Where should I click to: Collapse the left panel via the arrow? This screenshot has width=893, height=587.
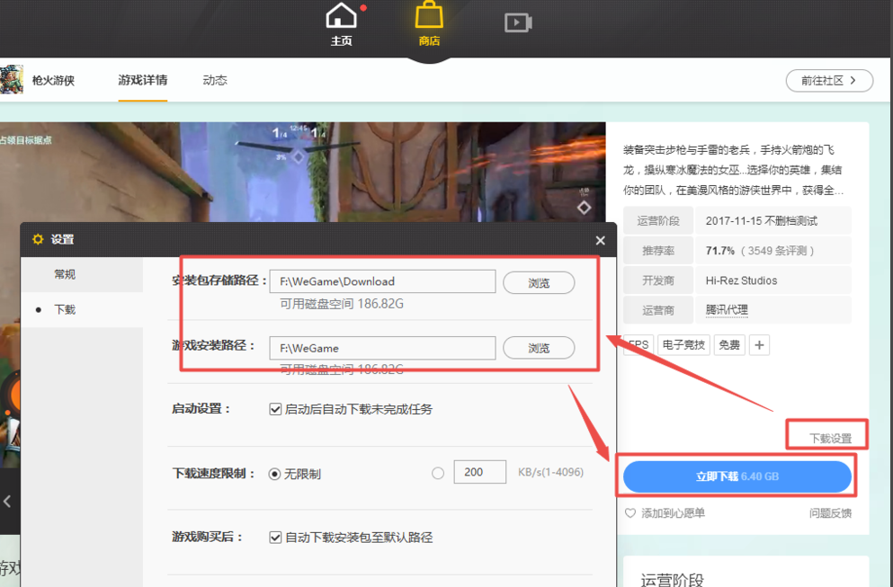(x=7, y=502)
